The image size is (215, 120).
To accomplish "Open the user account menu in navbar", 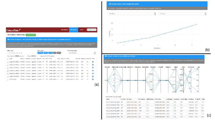I will point(92,30).
